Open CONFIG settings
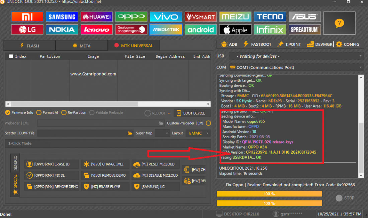This screenshot has height=218, width=368. (x=348, y=44)
